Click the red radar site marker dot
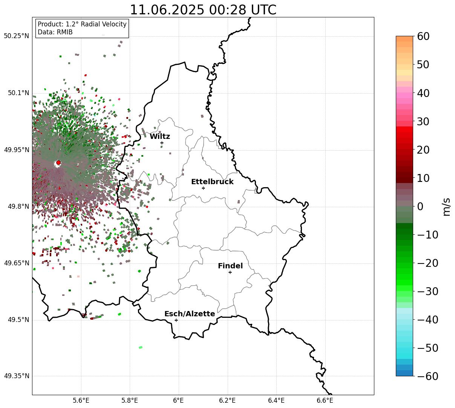Viewport: 455px width, 408px height. click(x=58, y=163)
